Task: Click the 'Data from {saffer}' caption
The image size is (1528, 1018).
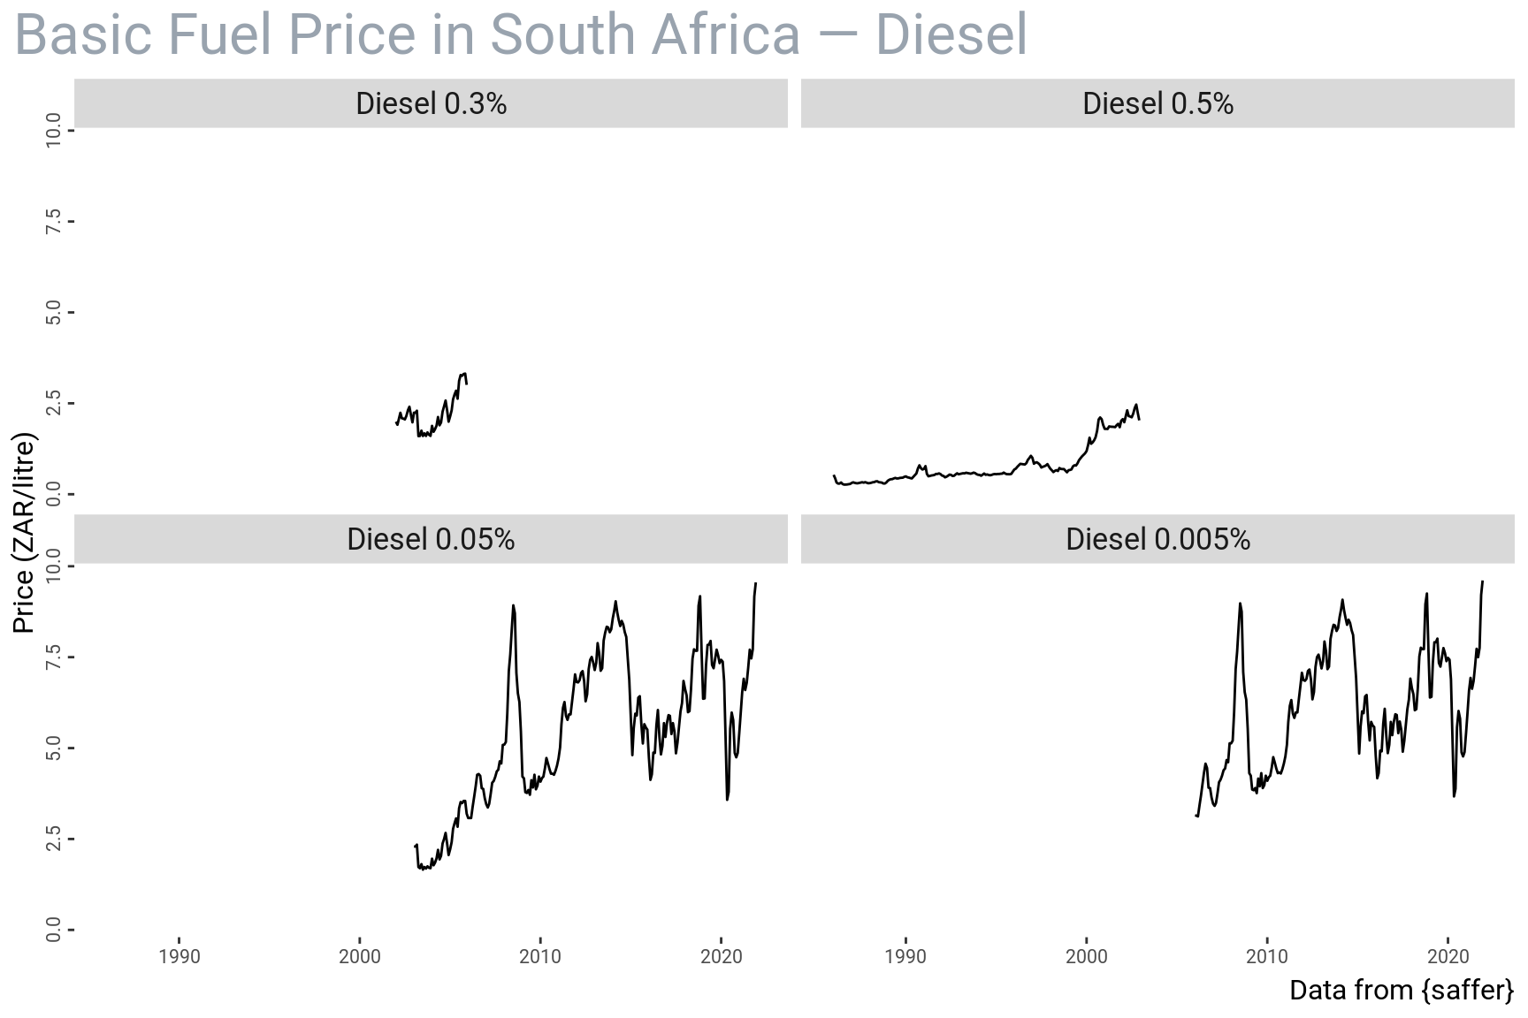Action: tap(1401, 990)
